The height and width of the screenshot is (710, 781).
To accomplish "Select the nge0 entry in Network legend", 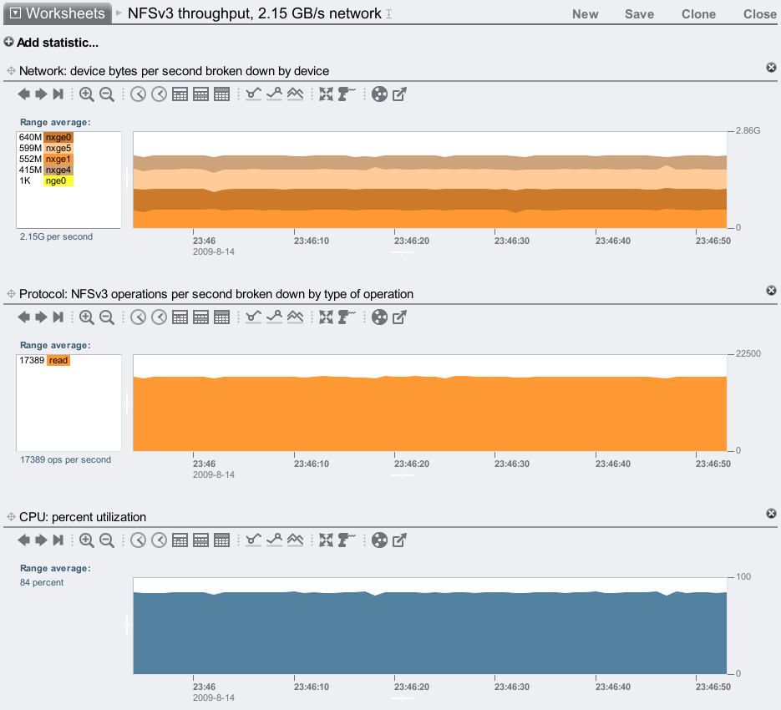I will [58, 180].
